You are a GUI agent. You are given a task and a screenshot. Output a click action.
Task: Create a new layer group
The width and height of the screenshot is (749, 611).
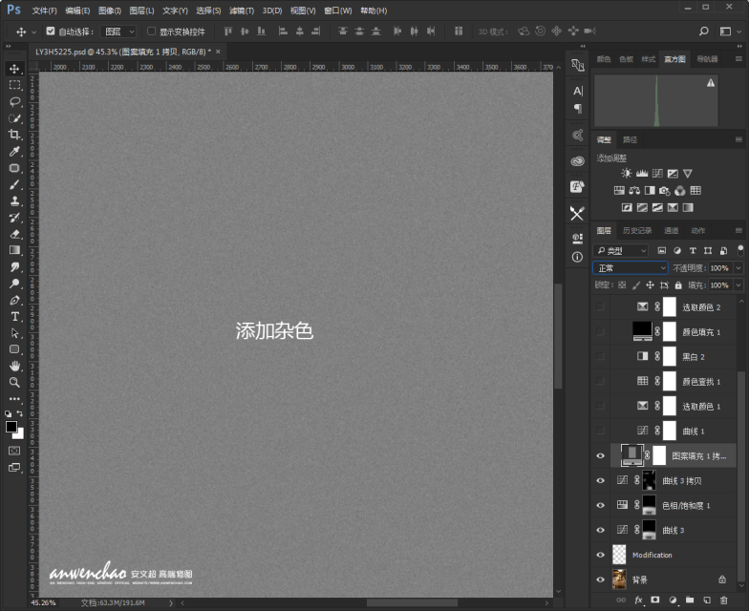point(690,600)
